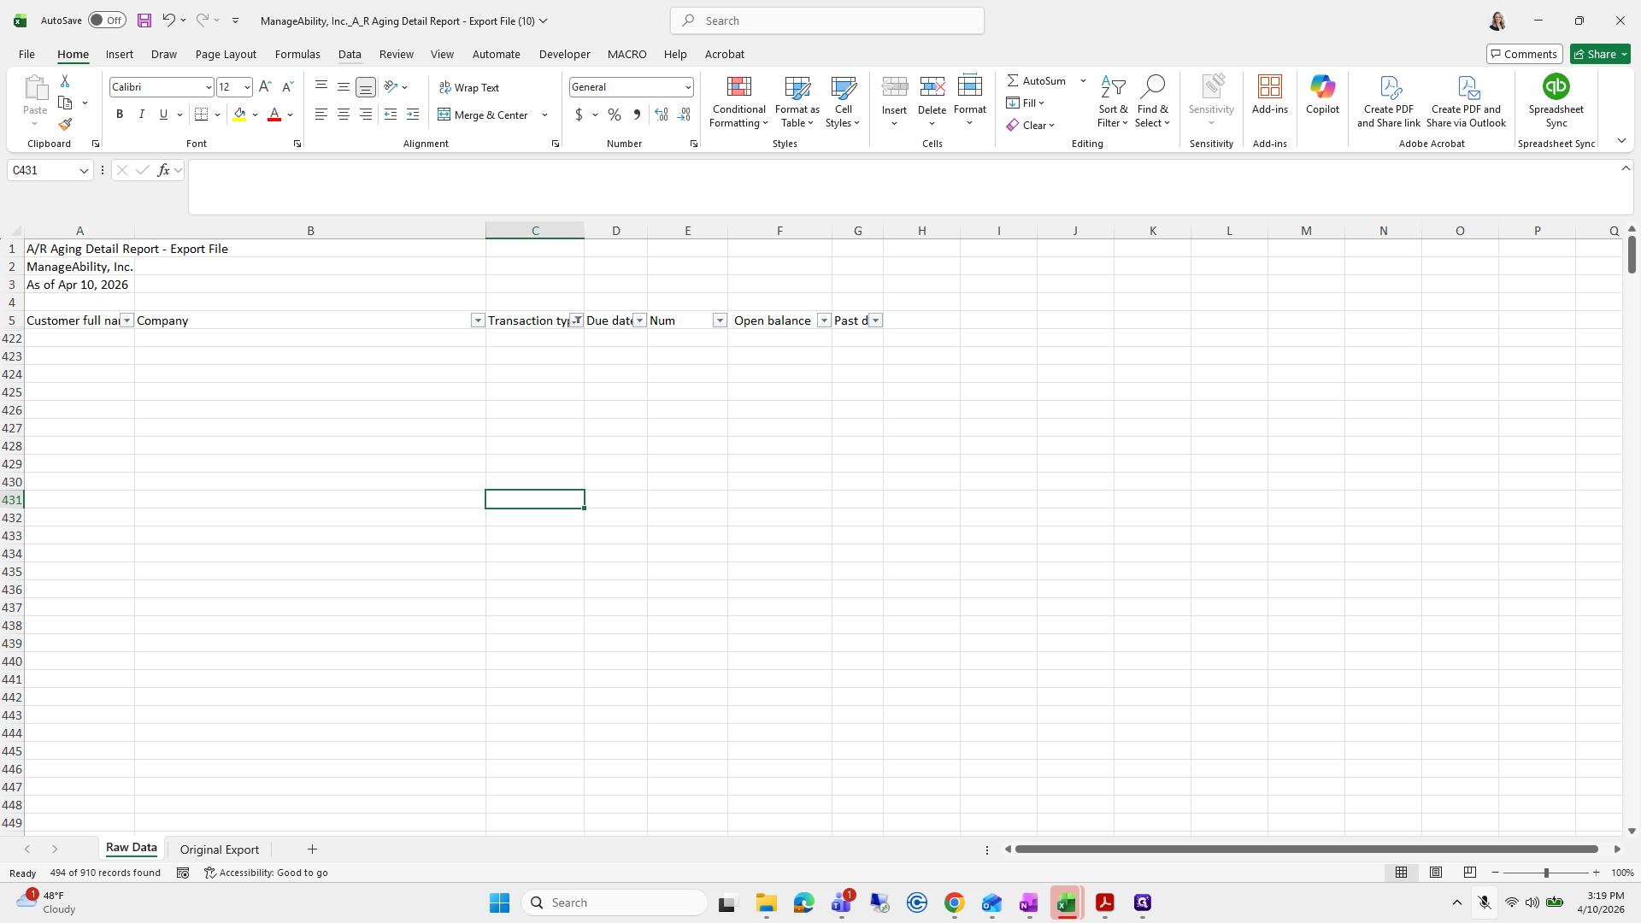The width and height of the screenshot is (1641, 923).
Task: Open the Cell Styles gallery
Action: [843, 102]
